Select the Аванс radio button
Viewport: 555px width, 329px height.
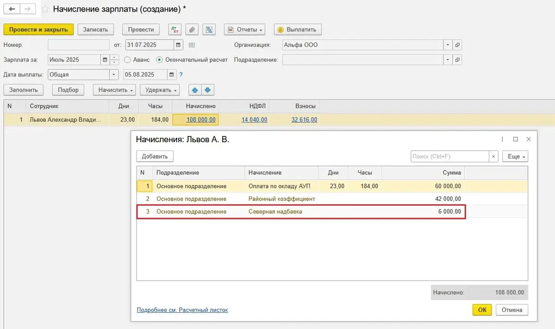[x=127, y=60]
